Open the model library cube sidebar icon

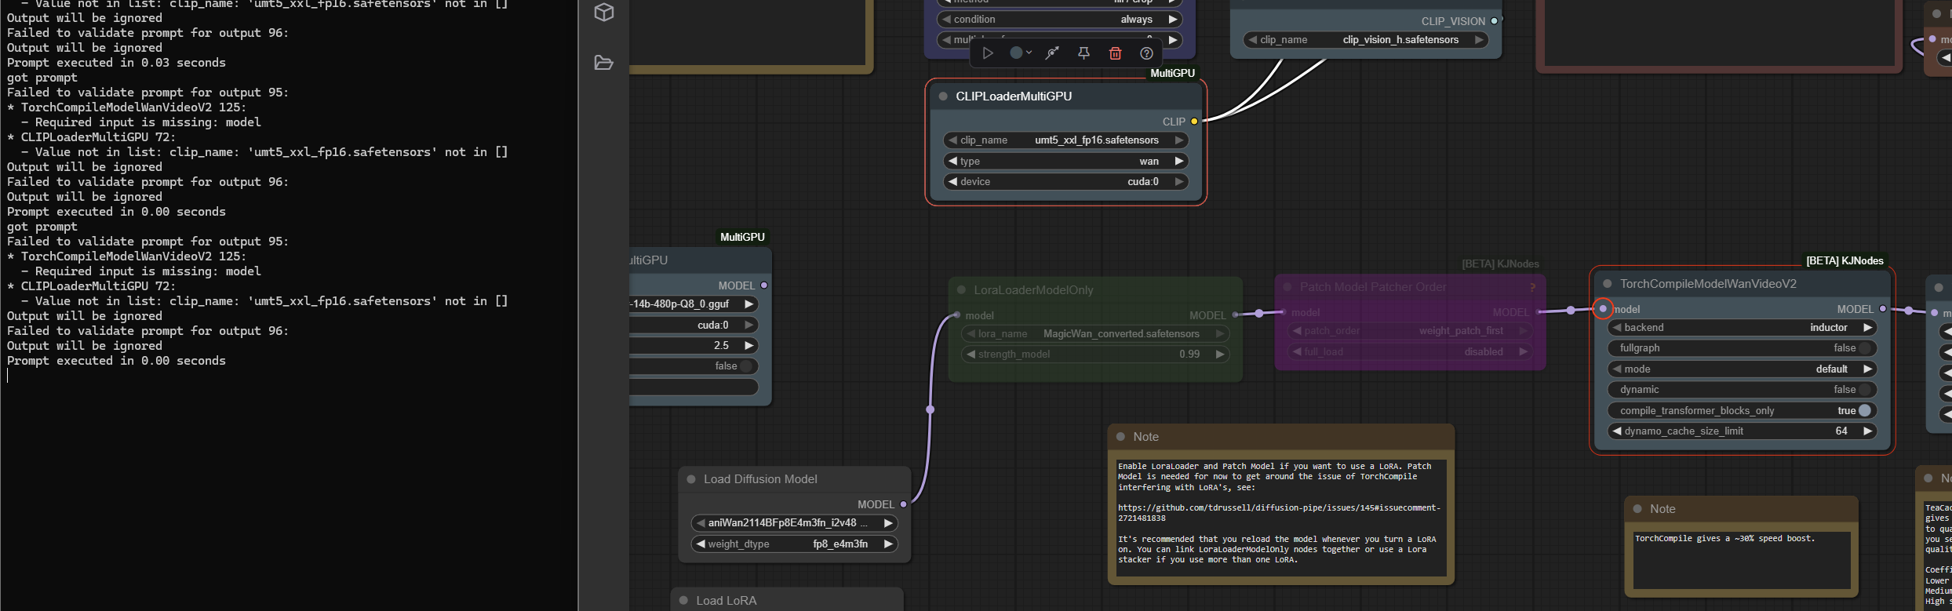coord(603,12)
